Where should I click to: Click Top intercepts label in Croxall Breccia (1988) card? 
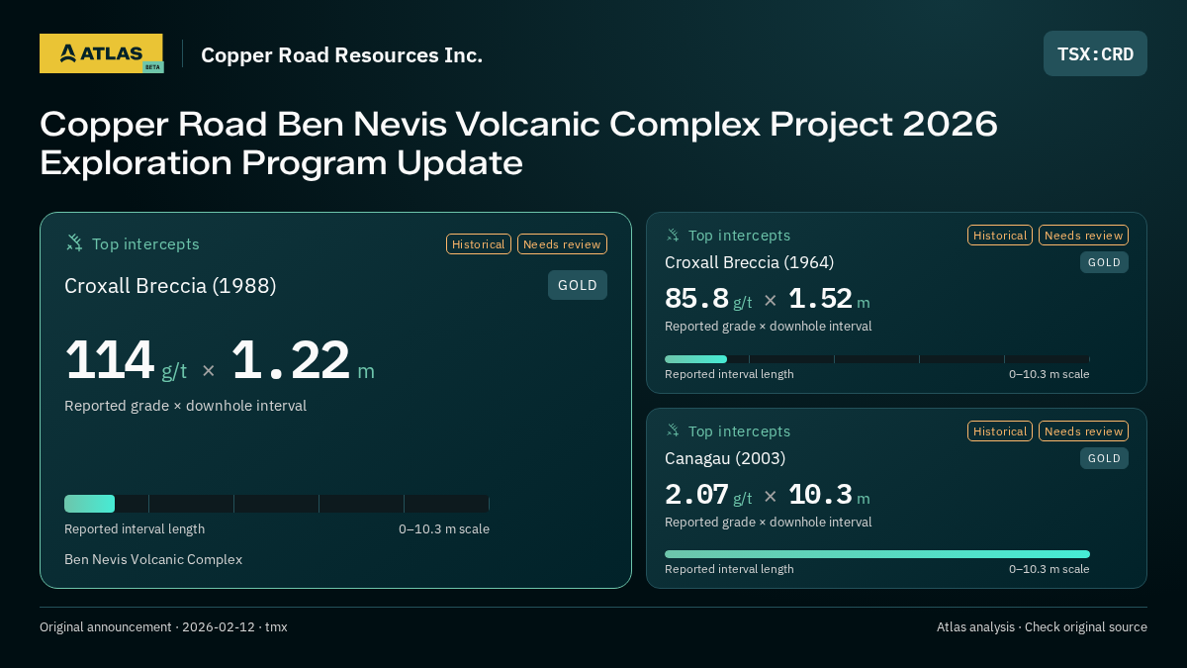[x=145, y=244]
